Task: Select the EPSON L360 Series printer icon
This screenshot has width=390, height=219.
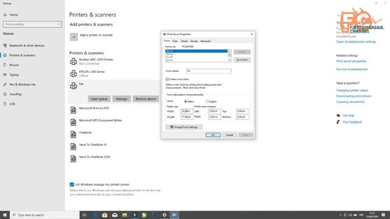Action: 73,74
